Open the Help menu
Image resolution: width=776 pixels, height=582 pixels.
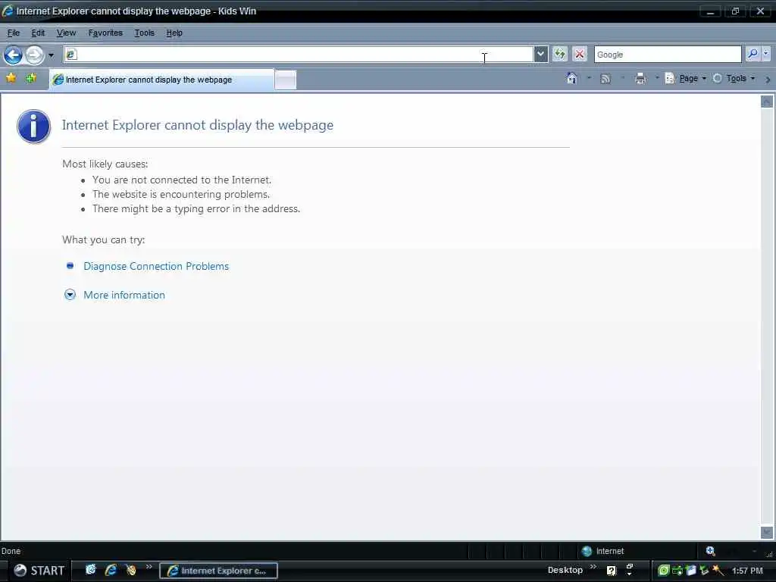(174, 33)
